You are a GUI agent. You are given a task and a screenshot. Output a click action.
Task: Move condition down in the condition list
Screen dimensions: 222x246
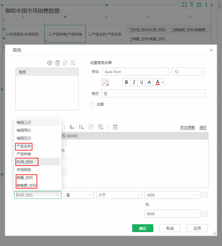click(101, 127)
